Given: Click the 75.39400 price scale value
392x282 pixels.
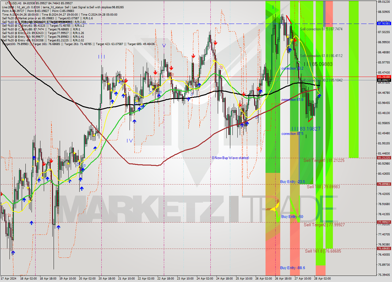Looking at the screenshot, I should pyautogui.click(x=384, y=275).
